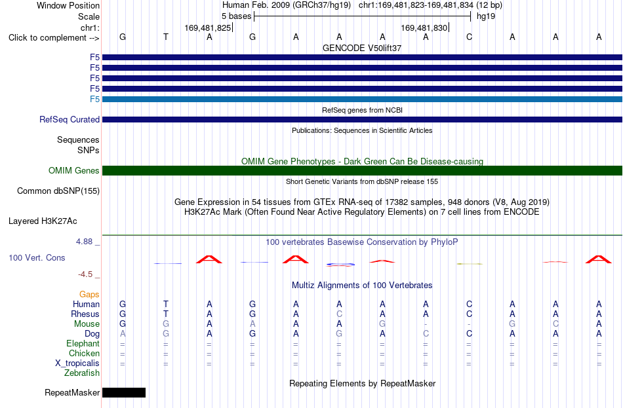Viewport: 623px width, 408px height.
Task: Click the OMIM Genes label
Action: point(74,171)
